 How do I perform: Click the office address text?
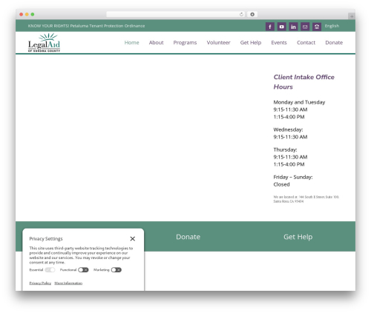click(306, 199)
